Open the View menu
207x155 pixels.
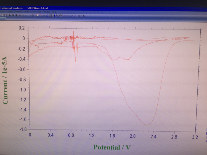coord(39,12)
